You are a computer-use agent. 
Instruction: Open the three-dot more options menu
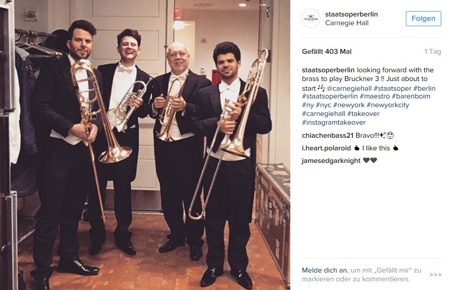coord(435,275)
